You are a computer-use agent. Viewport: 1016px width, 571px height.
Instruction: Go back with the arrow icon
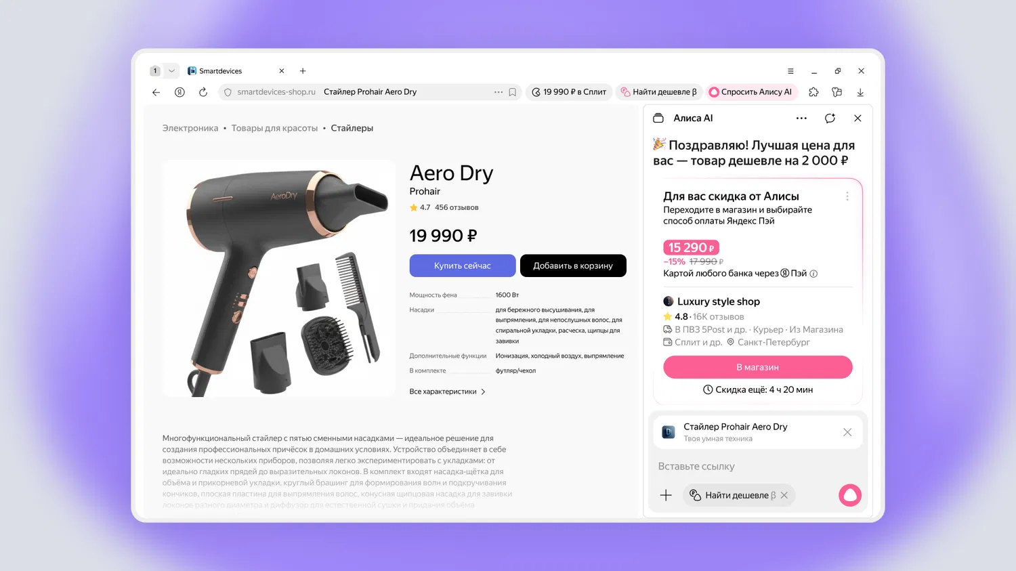[x=156, y=92]
